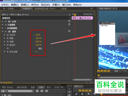Toggle animation stopwatch for 左对齐
This screenshot has height=96, width=128.
point(8,35)
